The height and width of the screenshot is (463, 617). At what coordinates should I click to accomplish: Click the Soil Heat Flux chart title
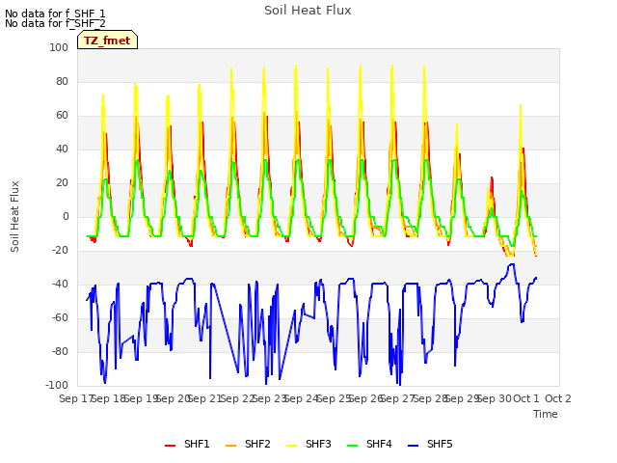(308, 11)
